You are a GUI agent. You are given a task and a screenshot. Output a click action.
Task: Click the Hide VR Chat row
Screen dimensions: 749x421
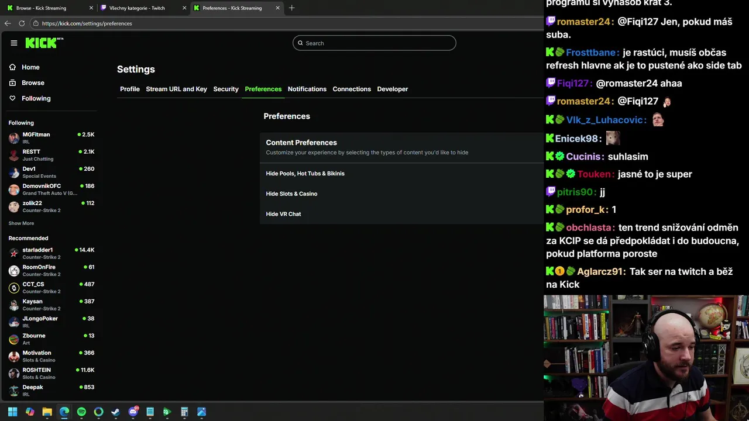tap(401, 214)
